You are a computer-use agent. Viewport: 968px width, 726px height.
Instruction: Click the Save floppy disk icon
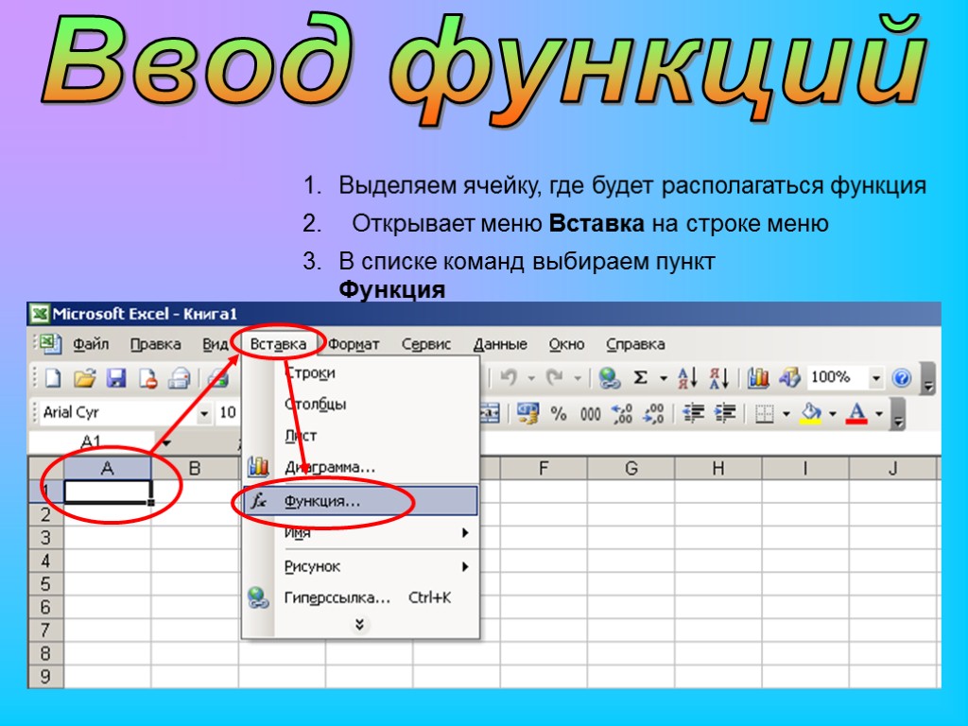coord(116,377)
